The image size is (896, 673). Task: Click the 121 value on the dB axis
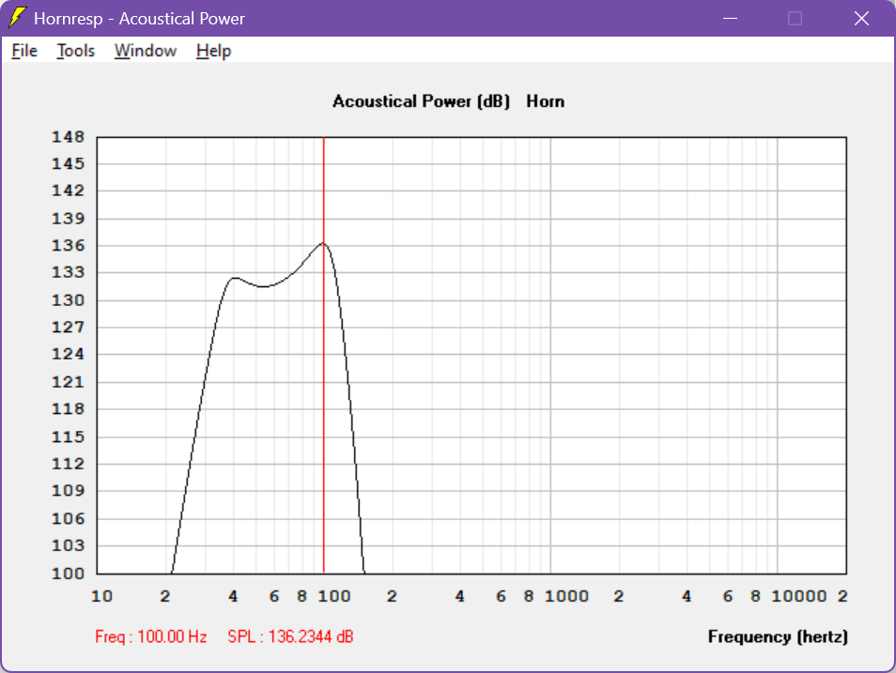[x=68, y=382]
